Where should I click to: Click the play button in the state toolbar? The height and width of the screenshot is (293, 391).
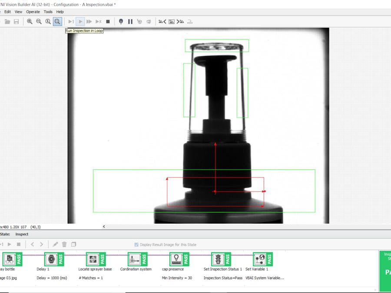point(10,244)
